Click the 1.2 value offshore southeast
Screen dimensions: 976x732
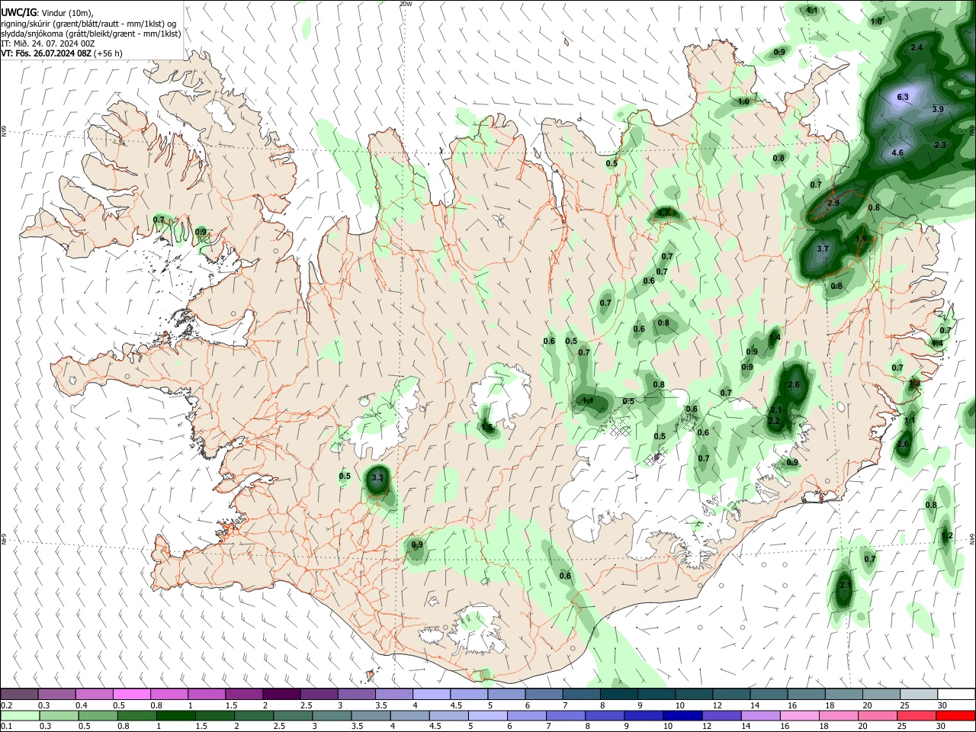coord(947,536)
